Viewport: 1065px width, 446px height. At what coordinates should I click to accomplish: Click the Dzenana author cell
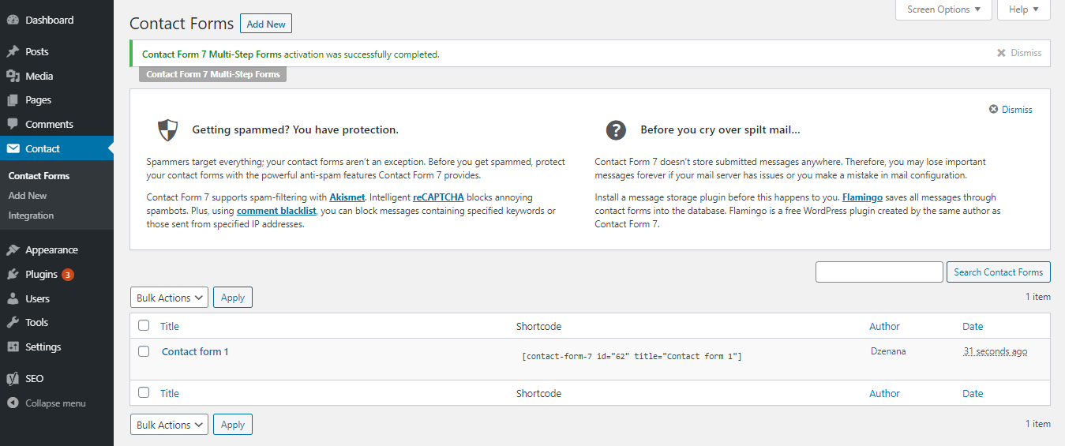888,351
